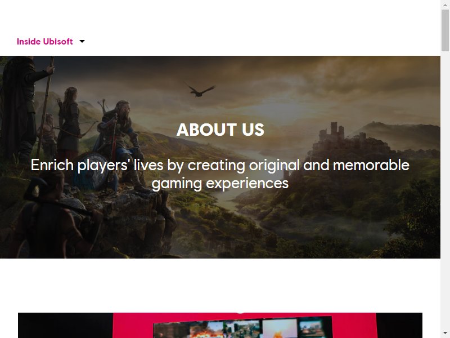Click the vertical scrollbar thumb
The width and height of the screenshot is (450, 338).
pyautogui.click(x=445, y=30)
